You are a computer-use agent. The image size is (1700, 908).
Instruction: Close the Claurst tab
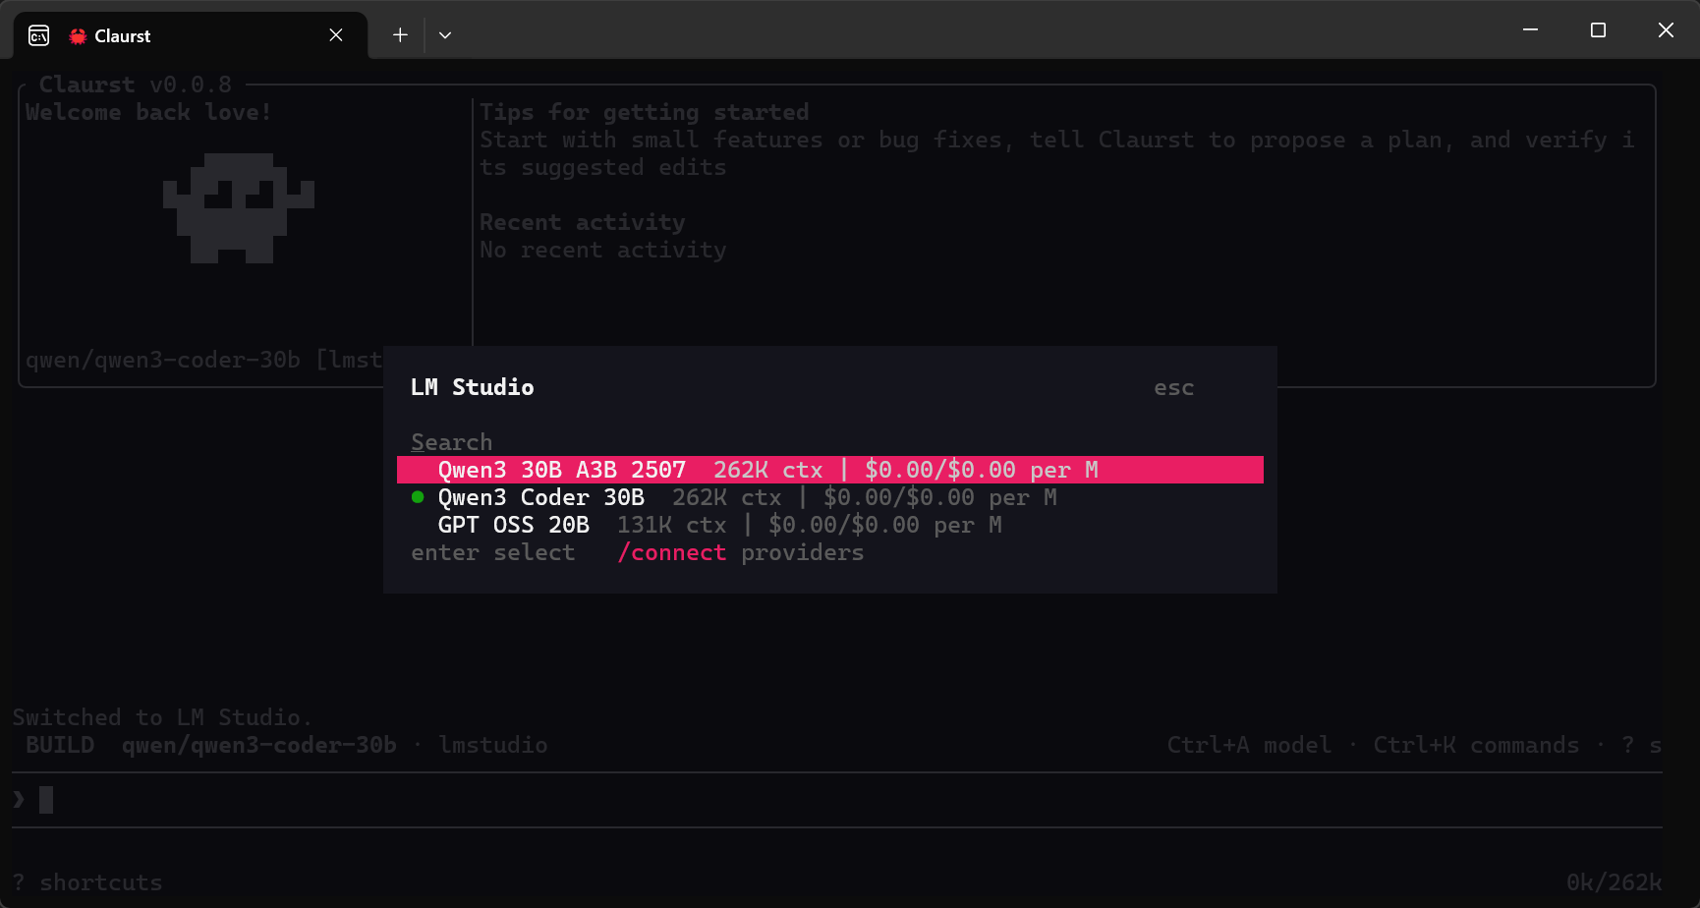[x=336, y=35]
